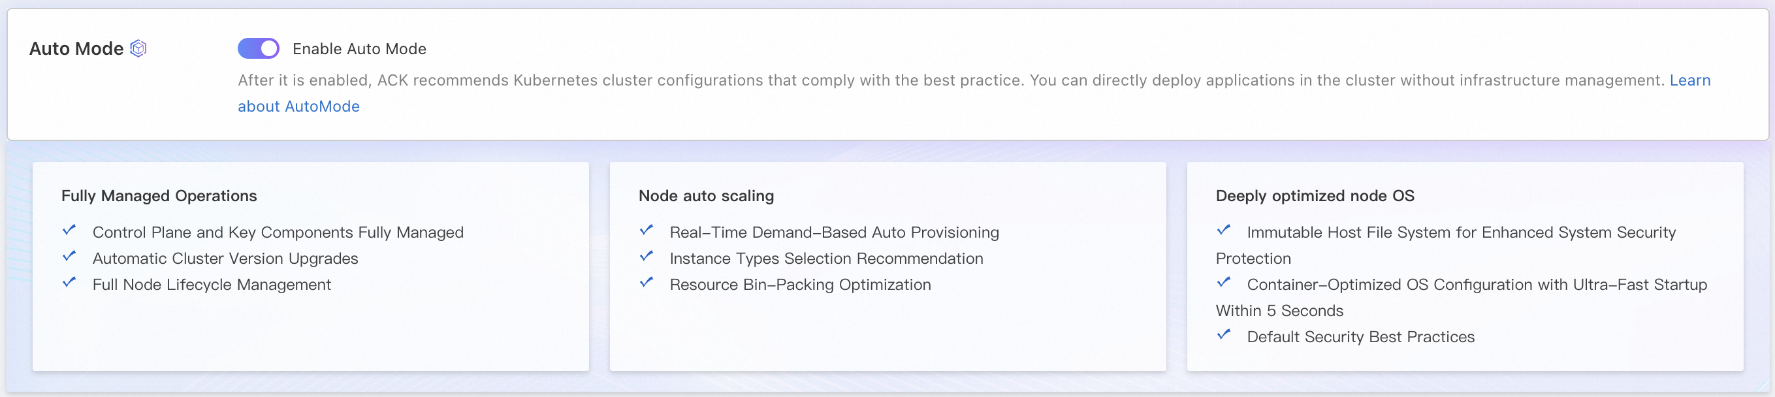Click checkmark beside Control Plane and Key Components
The width and height of the screenshot is (1775, 397).
(x=69, y=230)
